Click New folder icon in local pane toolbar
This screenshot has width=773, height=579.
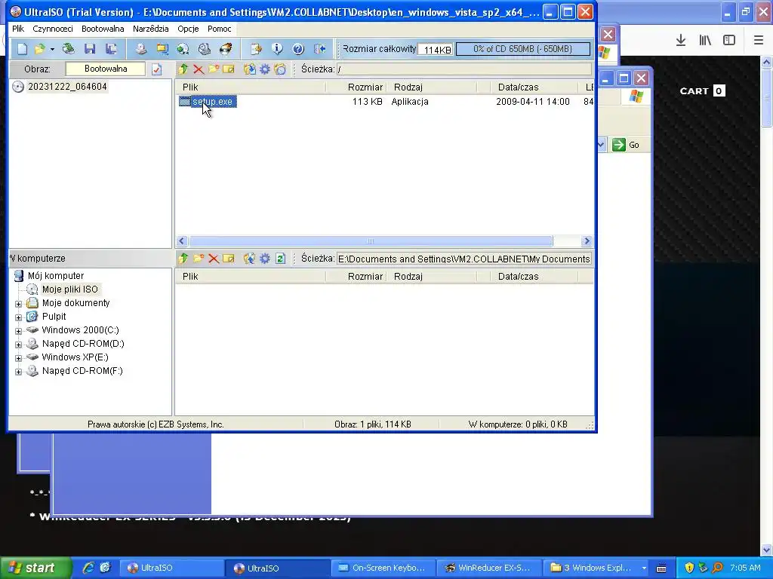pos(199,258)
